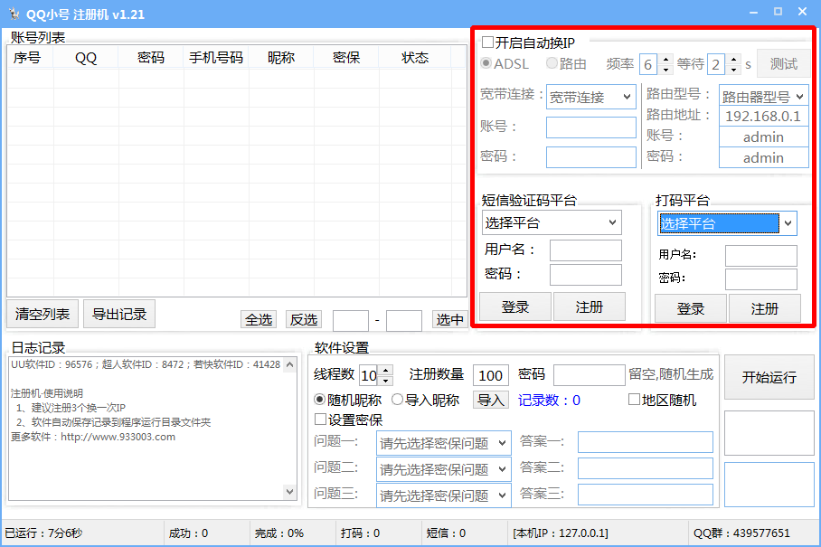Open the 打码平台 选择平台 dropdown
Image resolution: width=821 pixels, height=547 pixels.
tap(727, 223)
